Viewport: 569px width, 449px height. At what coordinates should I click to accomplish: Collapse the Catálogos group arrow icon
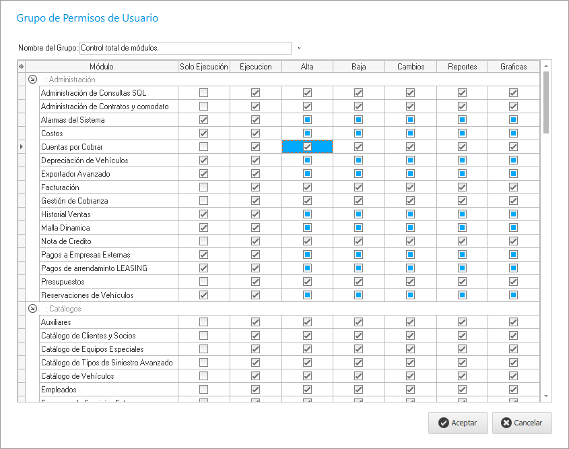pyautogui.click(x=32, y=309)
